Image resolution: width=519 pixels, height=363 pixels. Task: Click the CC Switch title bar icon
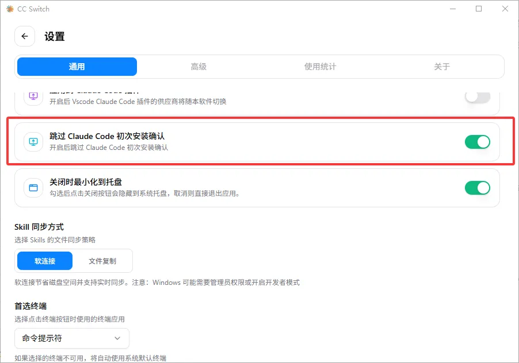pos(12,9)
